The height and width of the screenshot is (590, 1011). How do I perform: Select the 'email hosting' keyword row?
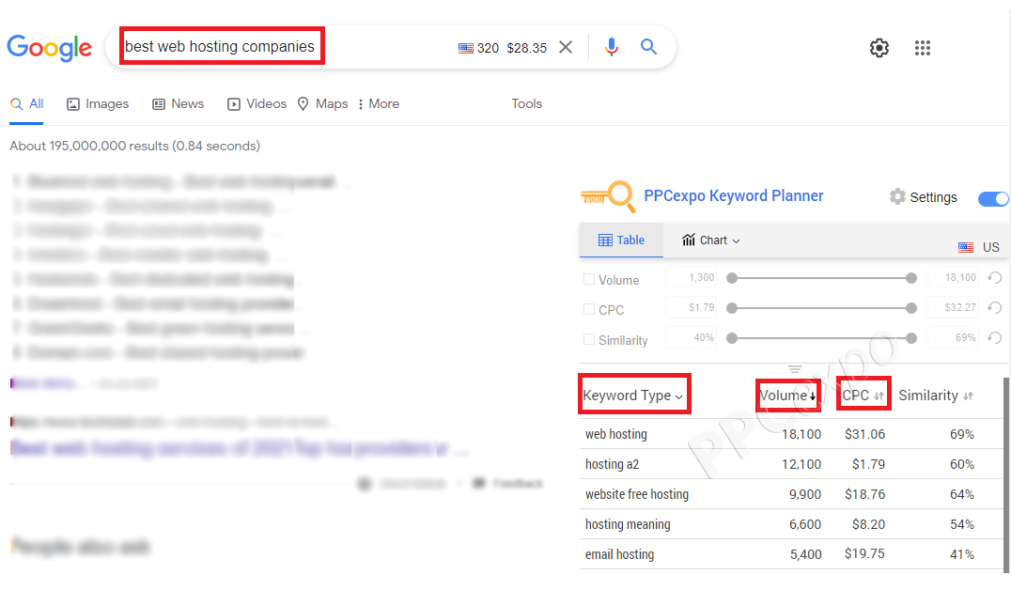[x=792, y=554]
